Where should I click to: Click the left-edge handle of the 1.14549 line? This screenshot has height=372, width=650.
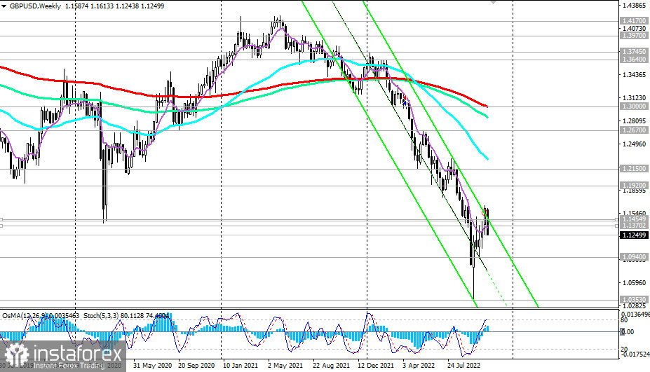coord(2,219)
